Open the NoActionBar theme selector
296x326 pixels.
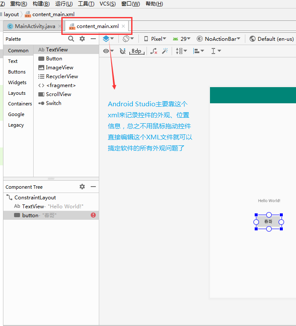click(218, 39)
